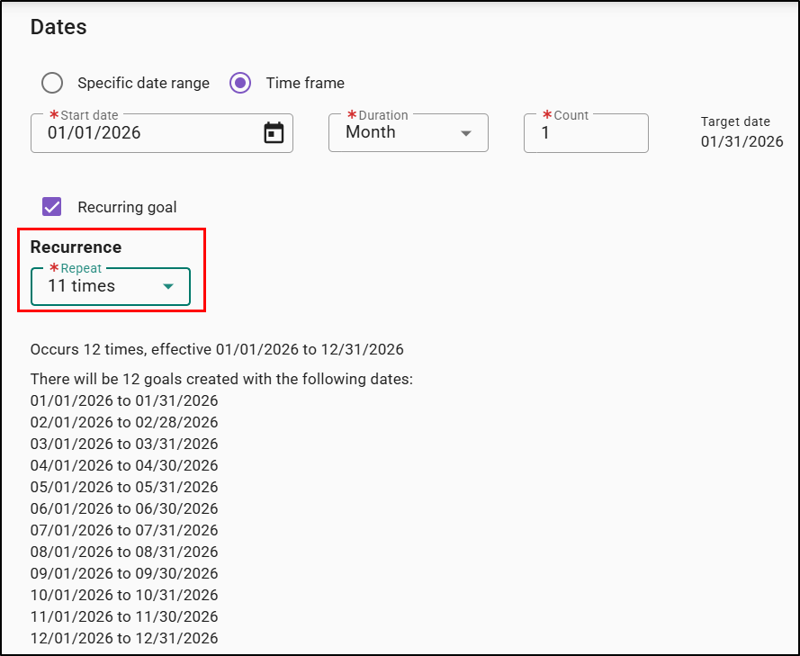Open the Duration Month dropdown

pyautogui.click(x=409, y=132)
